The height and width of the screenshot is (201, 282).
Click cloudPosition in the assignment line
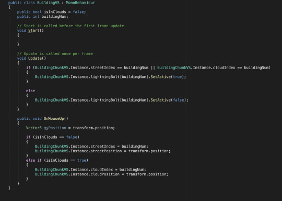tap(105, 174)
